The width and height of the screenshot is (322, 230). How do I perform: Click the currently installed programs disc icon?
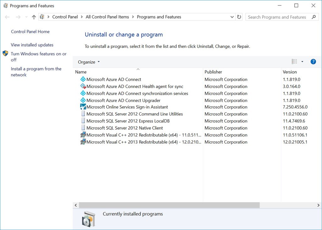point(89,219)
